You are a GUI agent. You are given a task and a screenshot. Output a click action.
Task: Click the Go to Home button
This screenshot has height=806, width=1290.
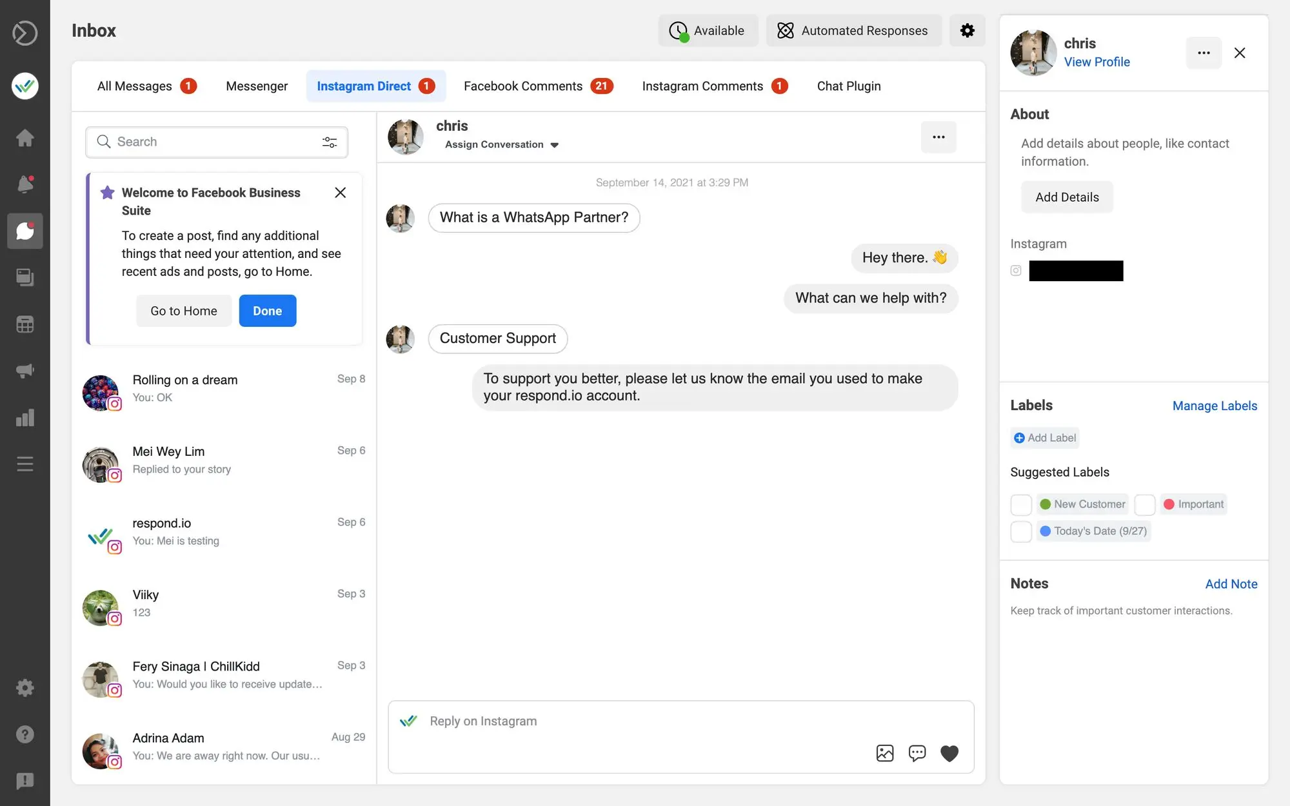[x=184, y=311]
